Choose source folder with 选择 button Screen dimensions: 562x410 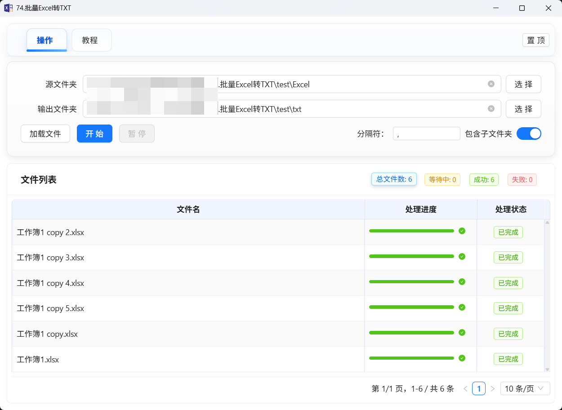click(x=523, y=84)
